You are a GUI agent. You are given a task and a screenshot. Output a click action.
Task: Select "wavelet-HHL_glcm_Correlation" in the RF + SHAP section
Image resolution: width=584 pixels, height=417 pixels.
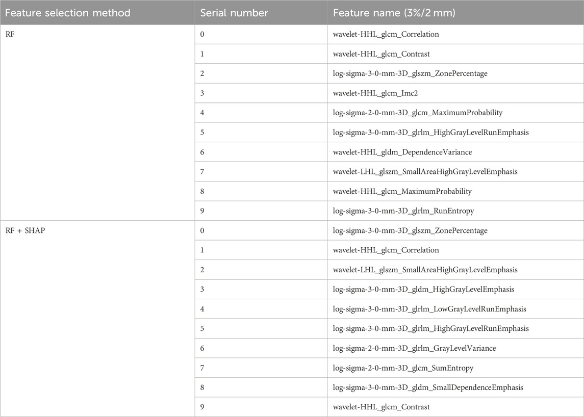(x=386, y=250)
